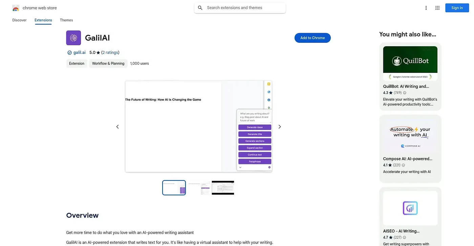Click the Chrome Web Store logo
Viewport: 474px width, 246px height.
(16, 8)
